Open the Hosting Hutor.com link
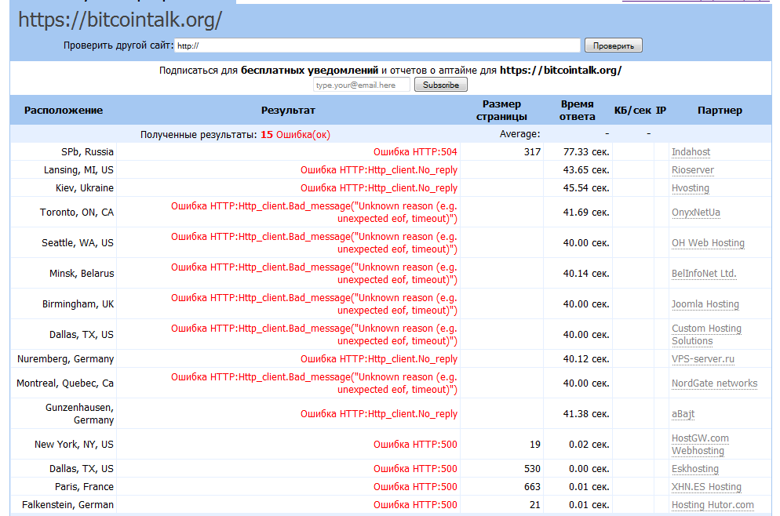The width and height of the screenshot is (780, 516). tap(713, 504)
